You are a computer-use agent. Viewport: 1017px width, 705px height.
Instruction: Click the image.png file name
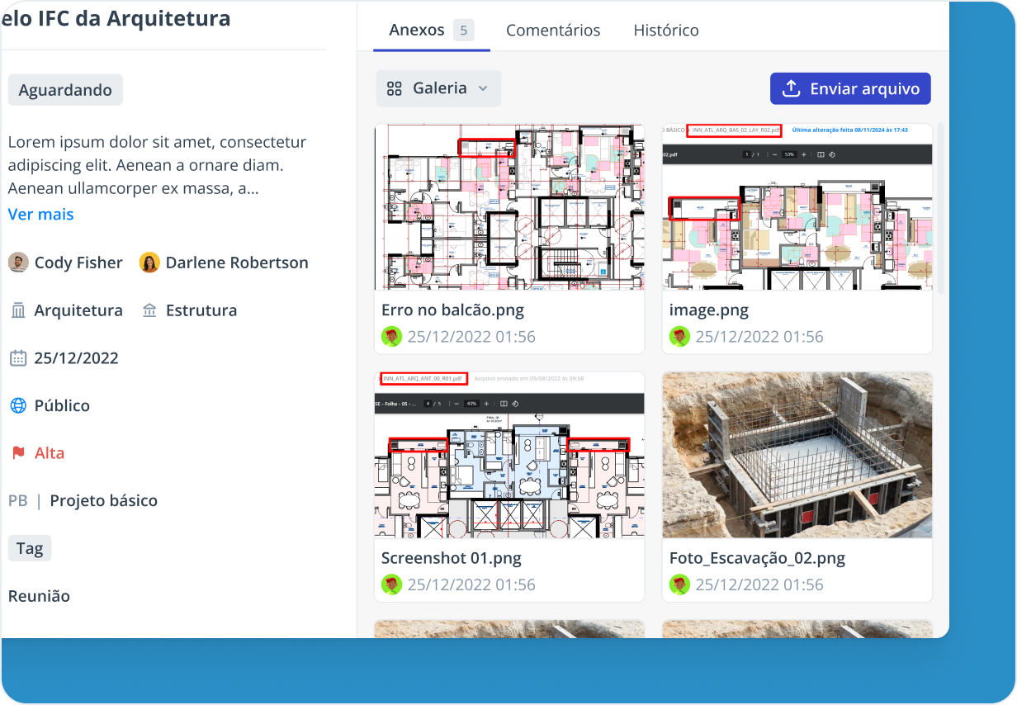point(709,310)
